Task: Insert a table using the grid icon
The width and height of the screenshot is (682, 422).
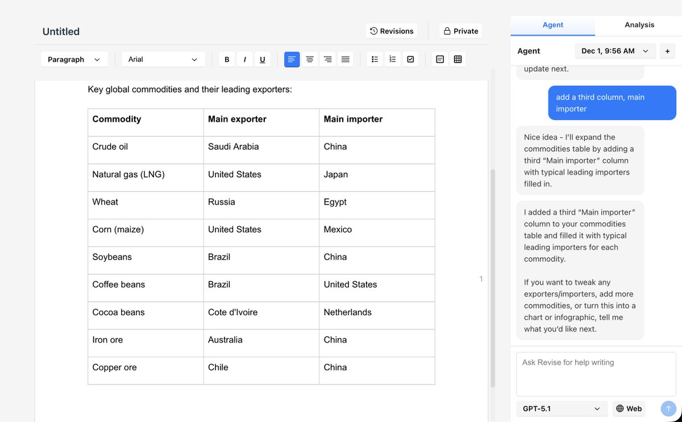Action: [458, 59]
